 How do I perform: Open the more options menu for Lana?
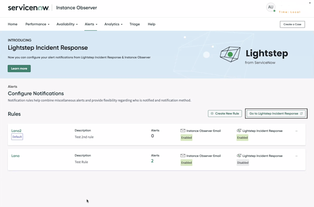point(296,156)
